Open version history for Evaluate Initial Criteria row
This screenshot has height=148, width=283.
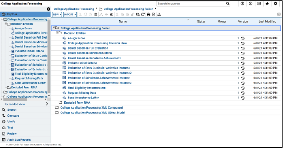[x=243, y=63]
